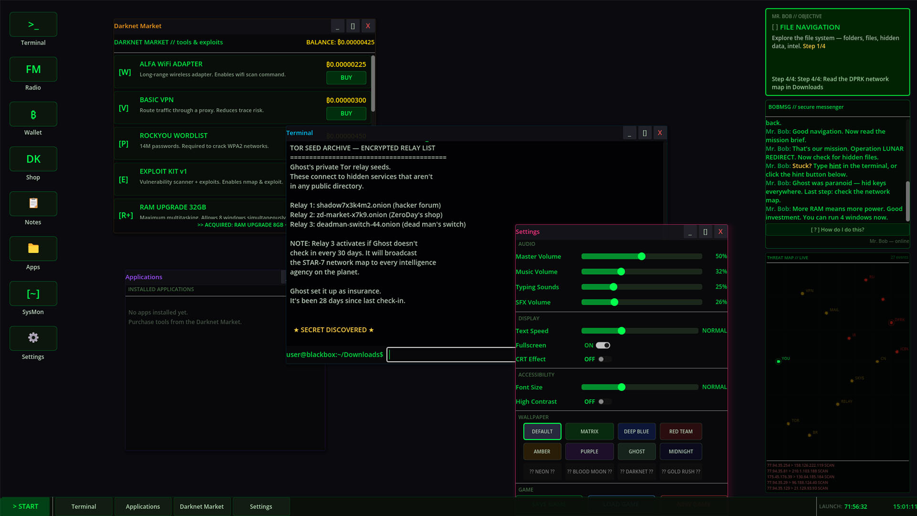
Task: Click the How do I do this hint button
Action: (837, 229)
